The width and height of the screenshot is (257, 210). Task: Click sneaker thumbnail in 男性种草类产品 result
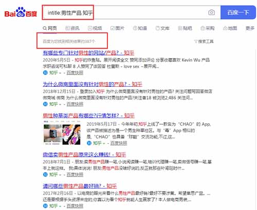[x=71, y=135]
